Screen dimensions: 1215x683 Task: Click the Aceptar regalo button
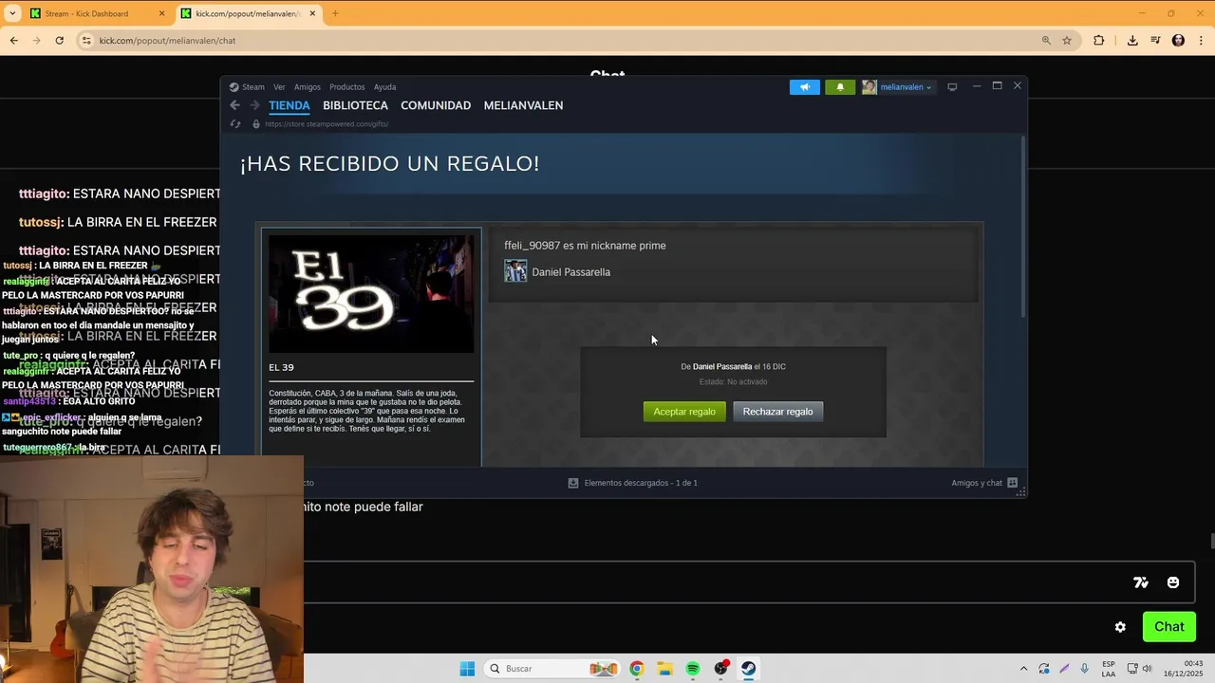[x=684, y=412]
